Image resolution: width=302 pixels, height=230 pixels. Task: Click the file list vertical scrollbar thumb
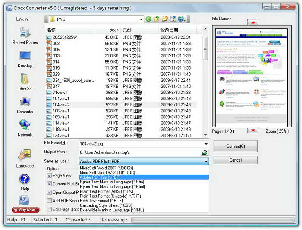click(x=205, y=48)
